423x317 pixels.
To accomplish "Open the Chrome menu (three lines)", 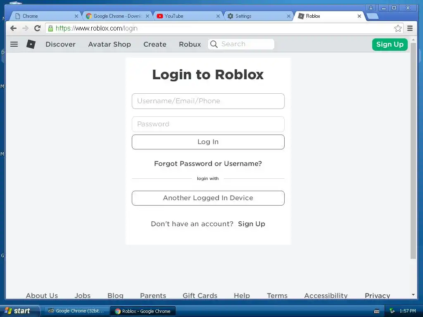I will [410, 28].
